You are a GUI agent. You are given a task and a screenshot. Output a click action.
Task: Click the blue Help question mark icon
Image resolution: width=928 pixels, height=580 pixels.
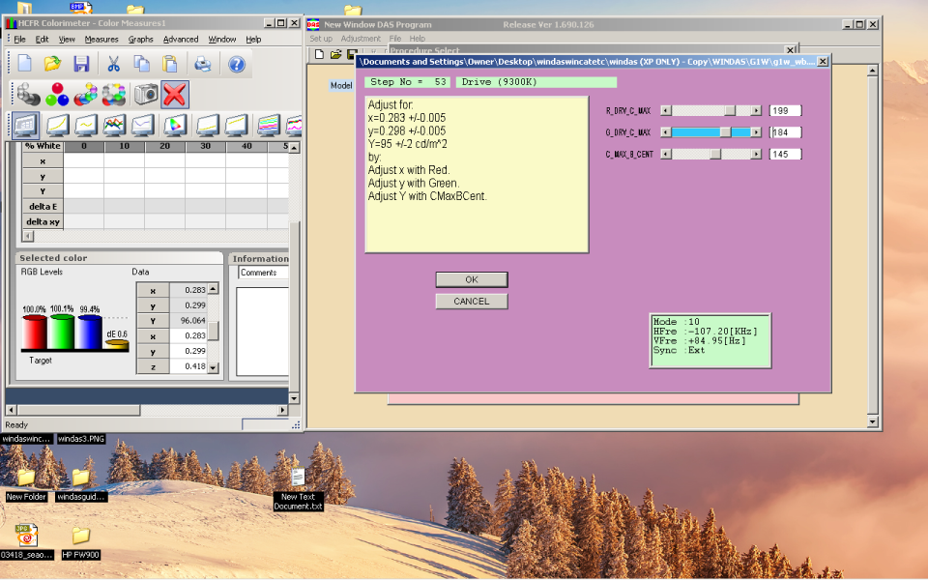pyautogui.click(x=236, y=64)
